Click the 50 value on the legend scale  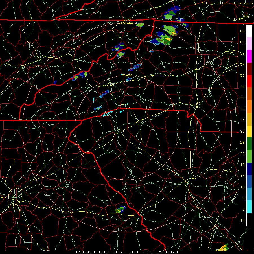(242, 75)
